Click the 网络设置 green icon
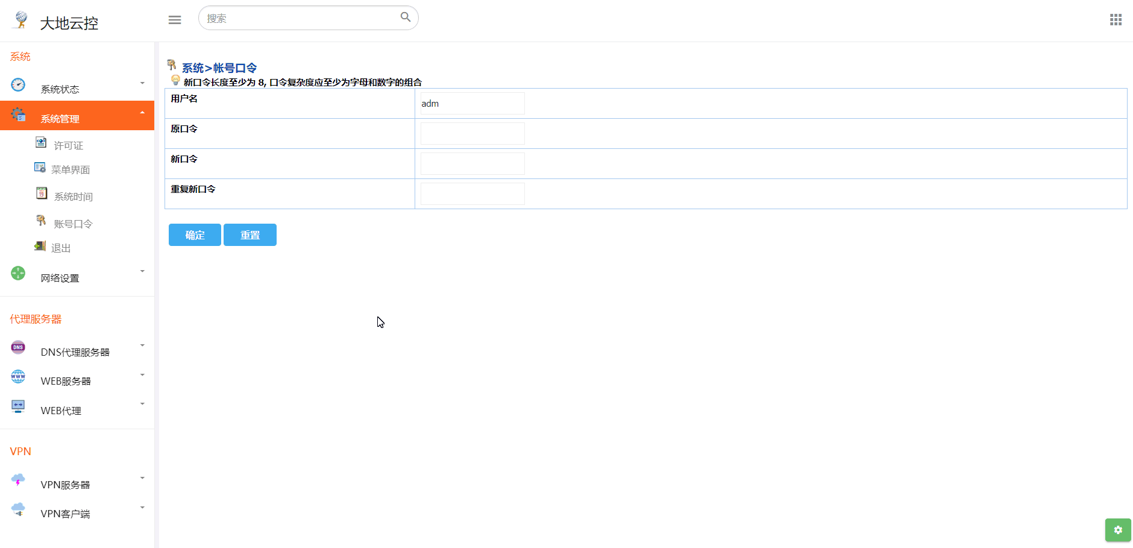 pos(18,273)
